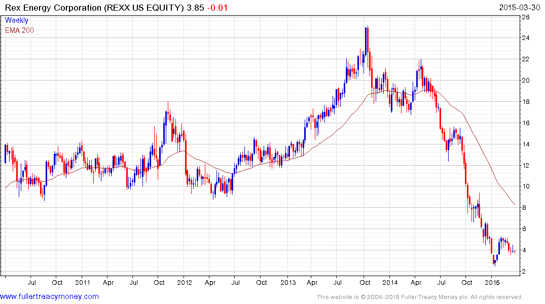This screenshot has height=304, width=545.
Task: Select the EMA 200 indicator label
Action: tap(20, 30)
